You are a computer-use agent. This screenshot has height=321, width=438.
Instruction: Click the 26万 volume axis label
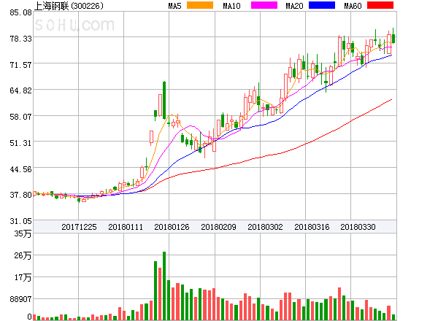tap(23, 255)
